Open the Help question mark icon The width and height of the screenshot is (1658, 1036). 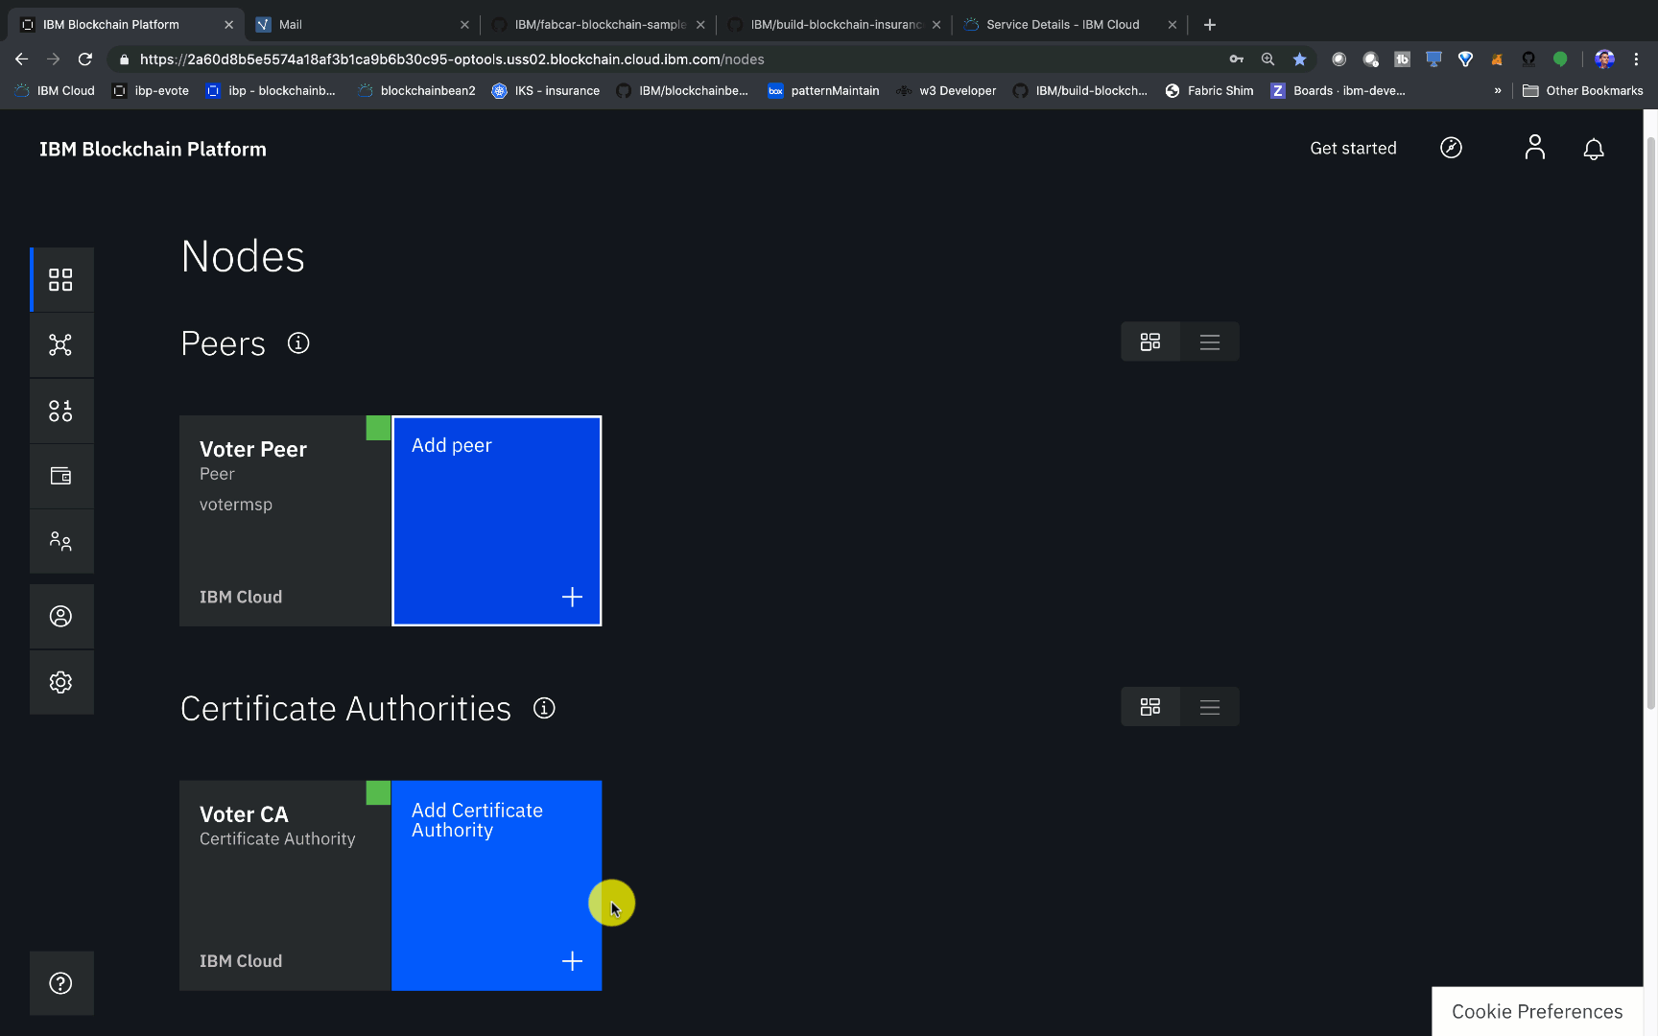60,983
